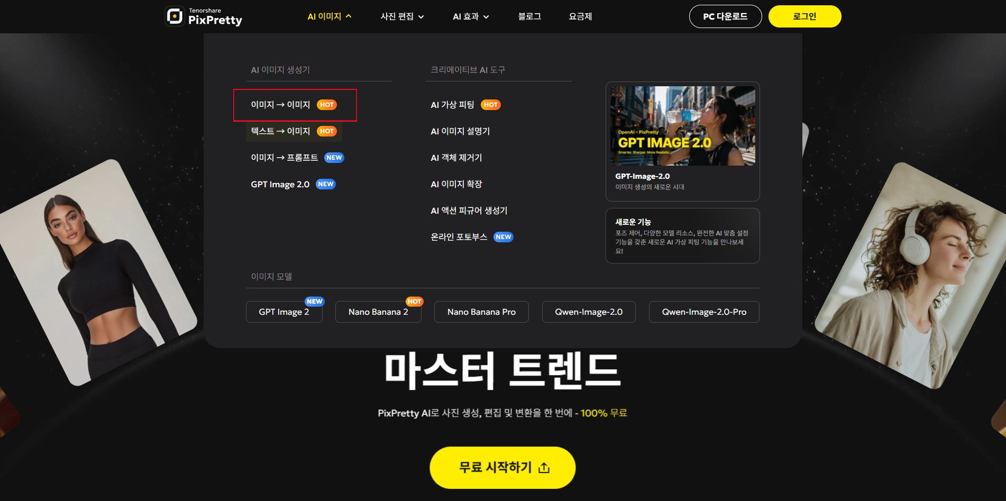Expand the AI 효과 dropdown
The image size is (1006, 501).
click(x=471, y=16)
